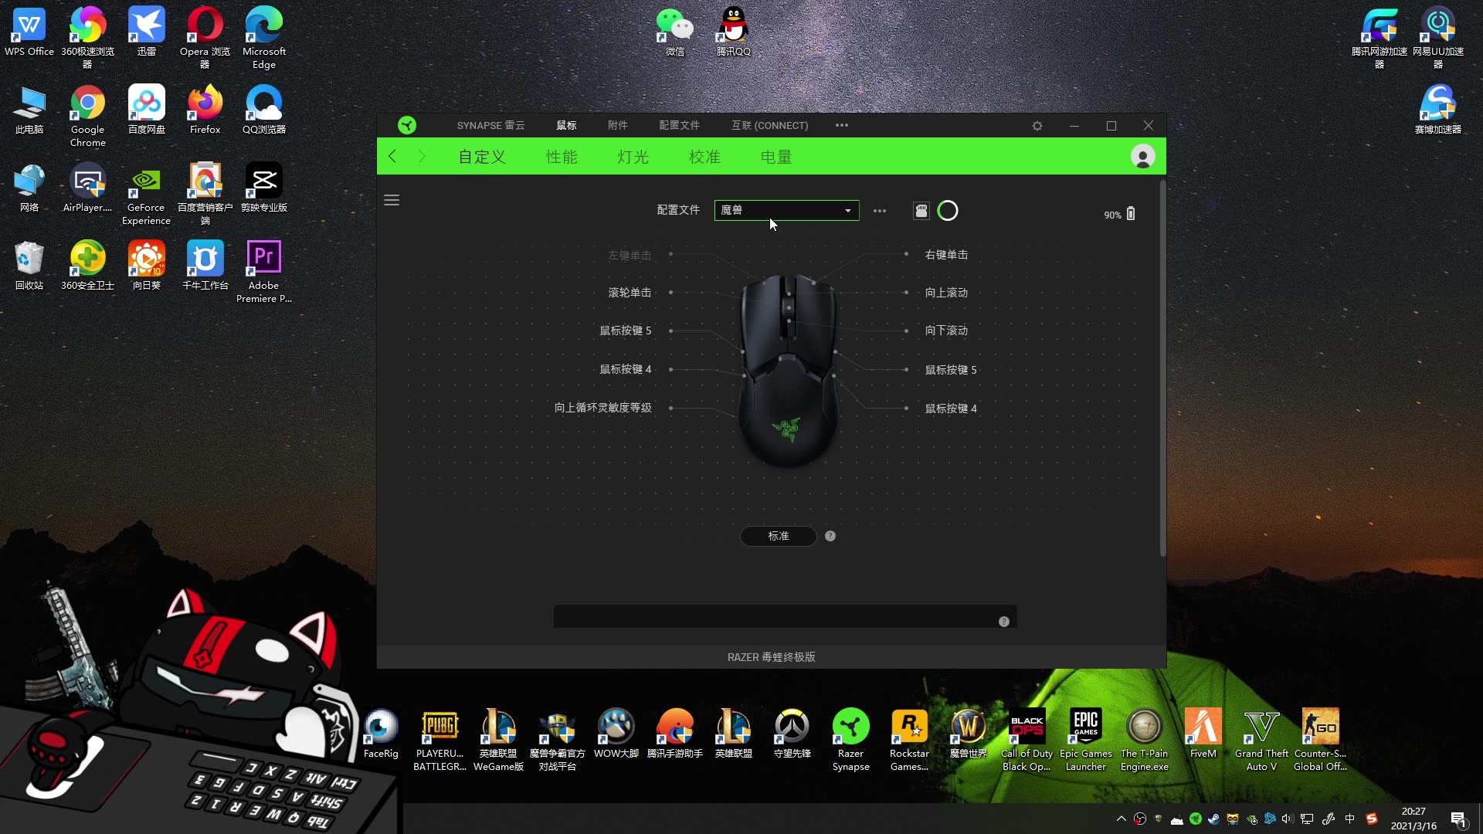1483x834 pixels.
Task: Open PLAYERUNKNOWN'S BATTLEGROUNDS desktop icon
Action: click(x=439, y=740)
